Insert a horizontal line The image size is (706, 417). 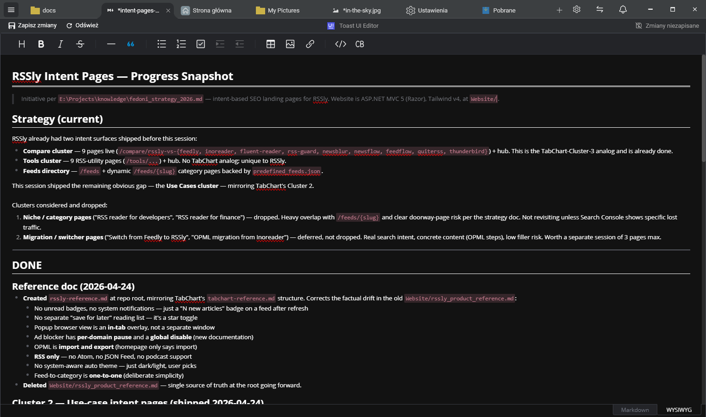pos(111,44)
